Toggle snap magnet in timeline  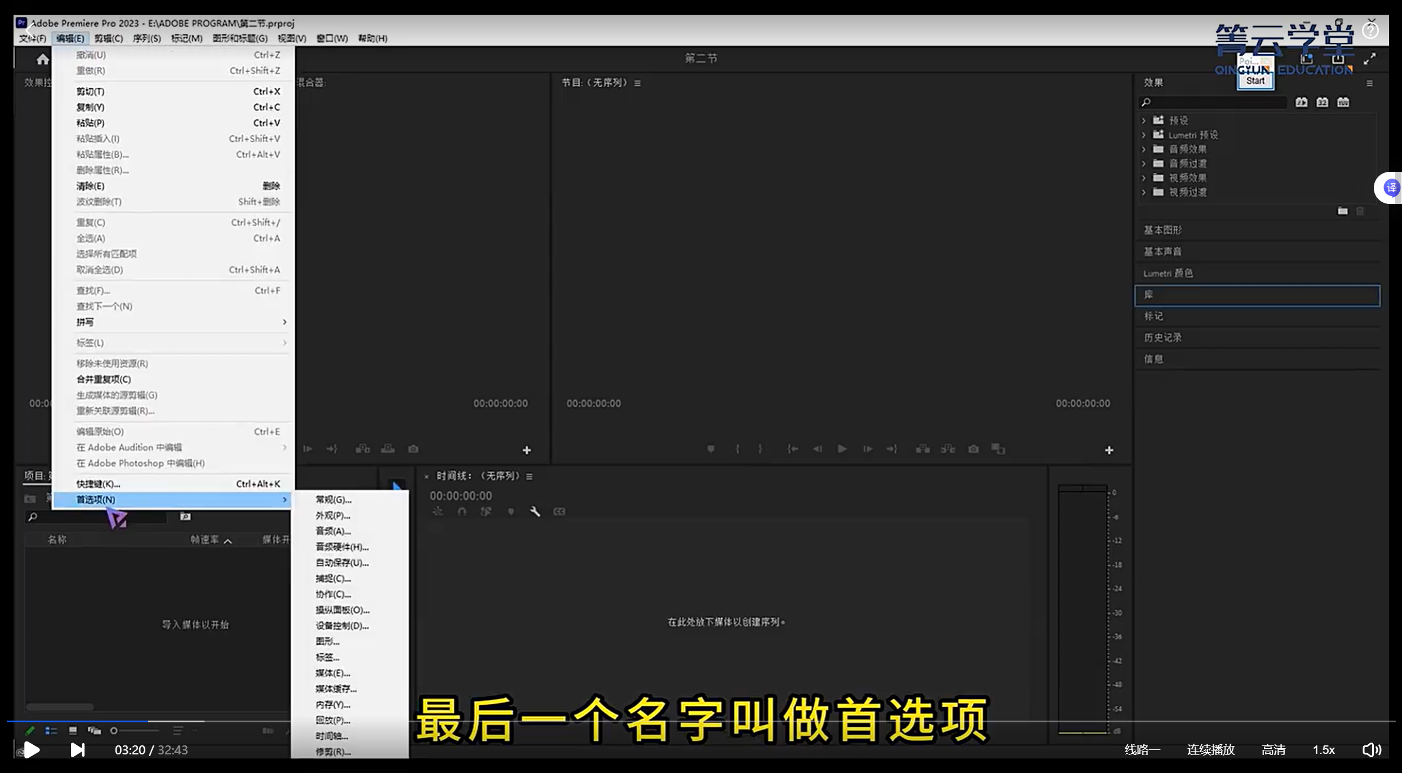click(x=462, y=512)
